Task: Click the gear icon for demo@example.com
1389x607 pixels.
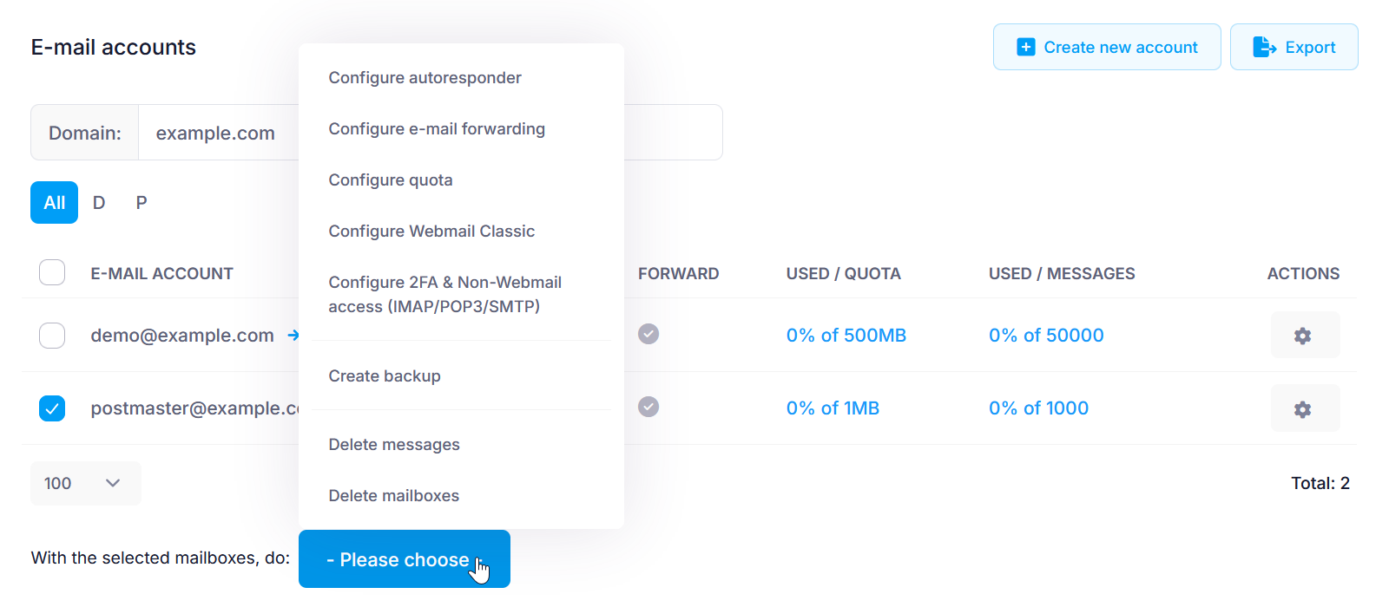Action: [1303, 336]
